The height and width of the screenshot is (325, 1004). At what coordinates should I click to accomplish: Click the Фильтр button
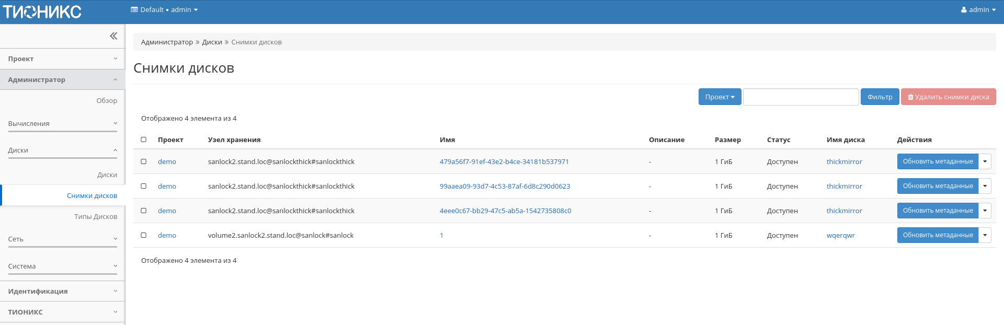(x=880, y=97)
